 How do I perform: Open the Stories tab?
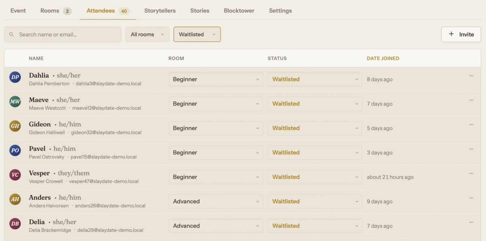(200, 11)
